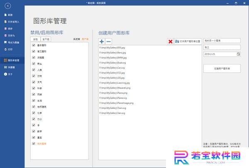Select the file row Van.svg

pyautogui.click(x=150, y=113)
